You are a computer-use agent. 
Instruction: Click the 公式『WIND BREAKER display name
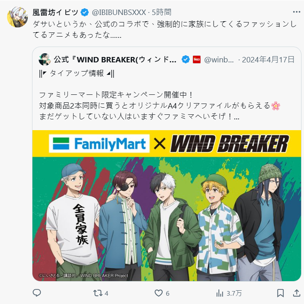coord(115,59)
